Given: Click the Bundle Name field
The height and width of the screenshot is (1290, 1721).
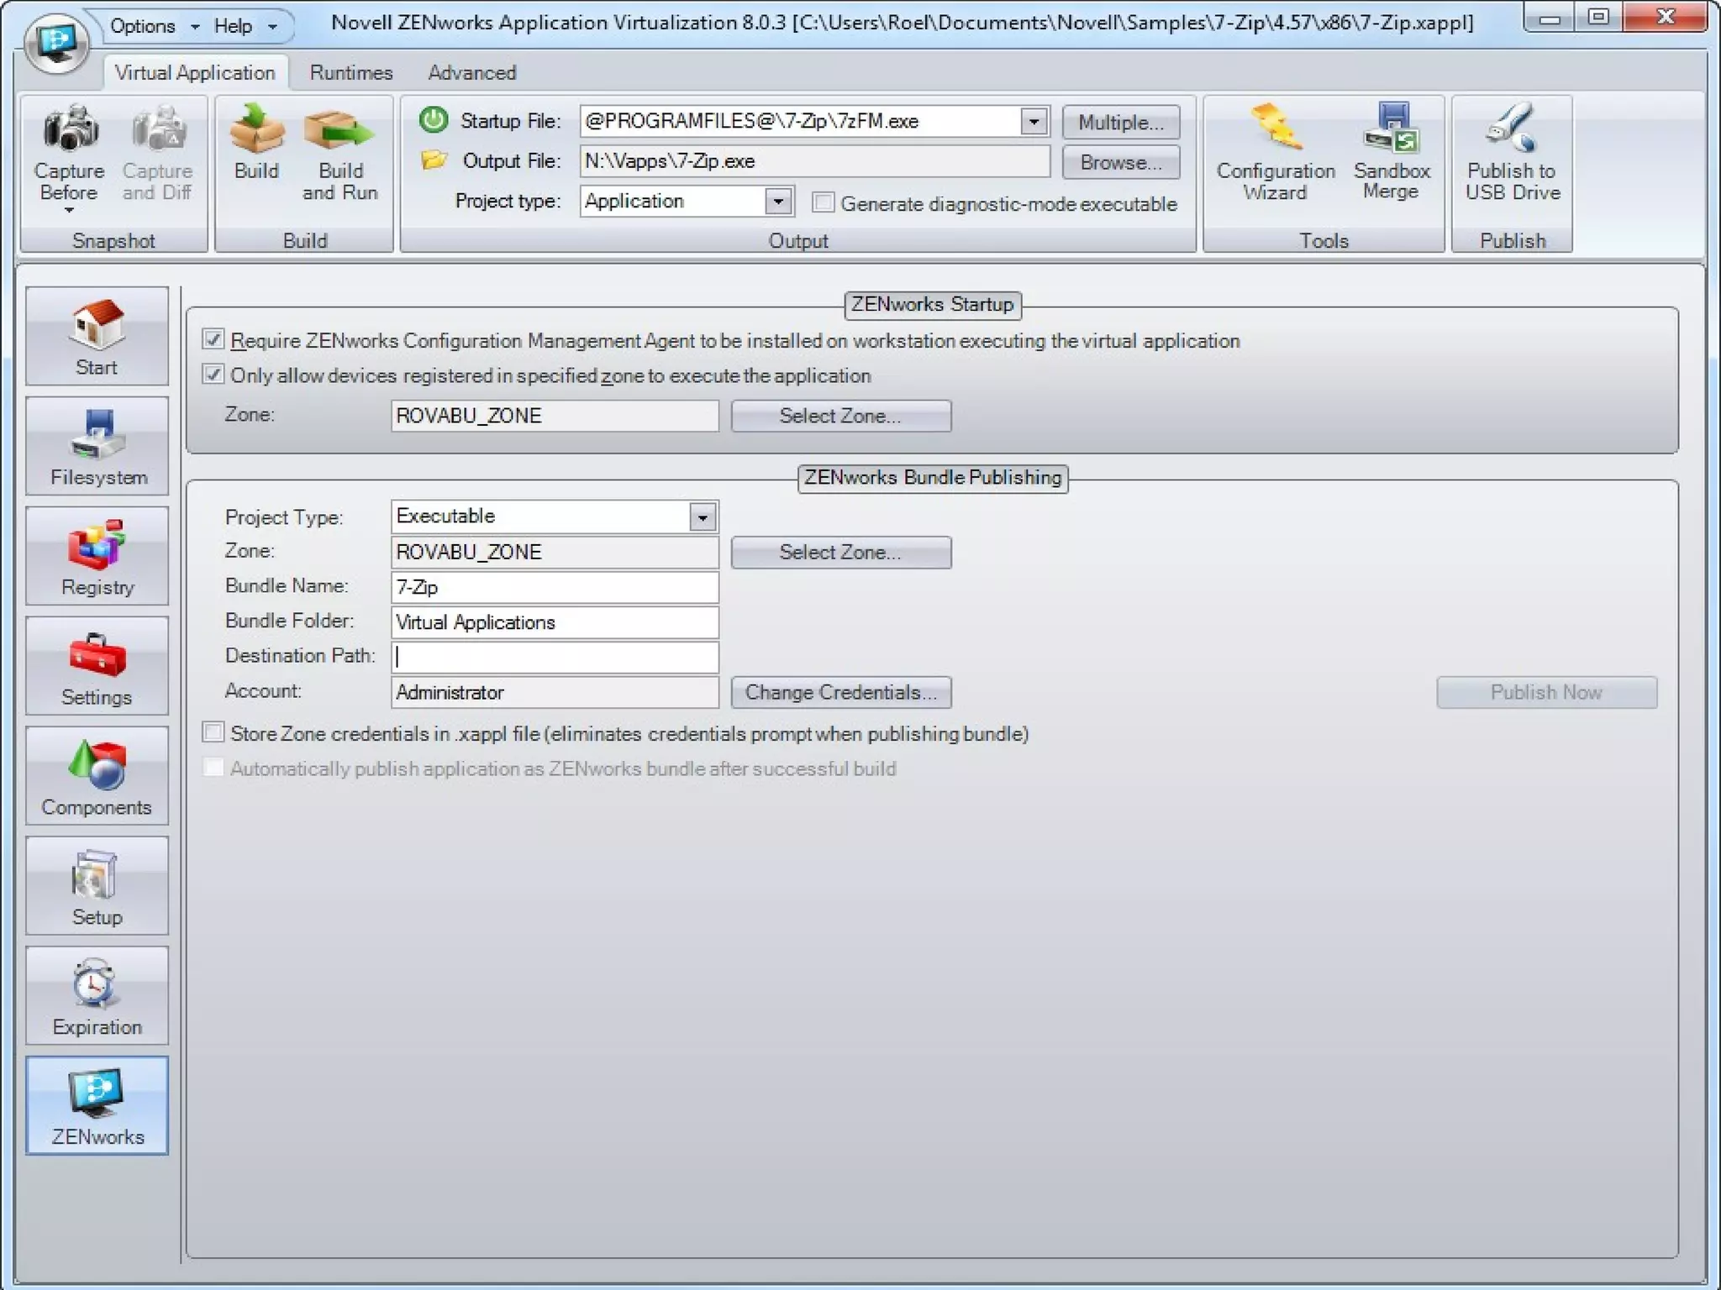Looking at the screenshot, I should (x=555, y=587).
